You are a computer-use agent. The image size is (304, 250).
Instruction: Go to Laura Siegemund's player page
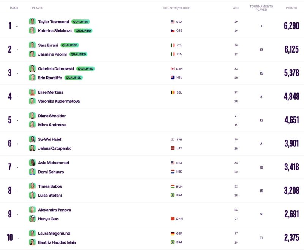(54, 233)
